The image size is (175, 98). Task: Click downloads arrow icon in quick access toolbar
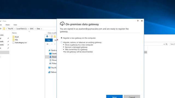click(47, 36)
